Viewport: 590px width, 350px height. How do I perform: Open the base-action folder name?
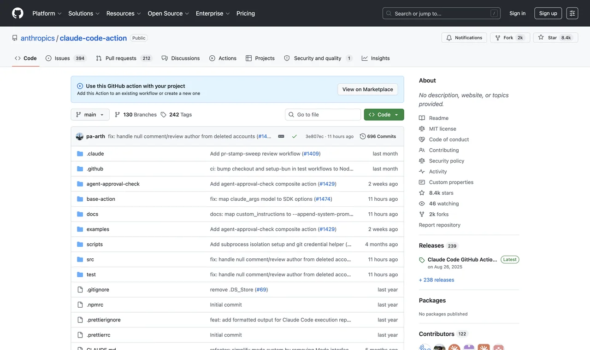(101, 199)
